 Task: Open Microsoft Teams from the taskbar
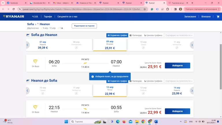point(111,122)
